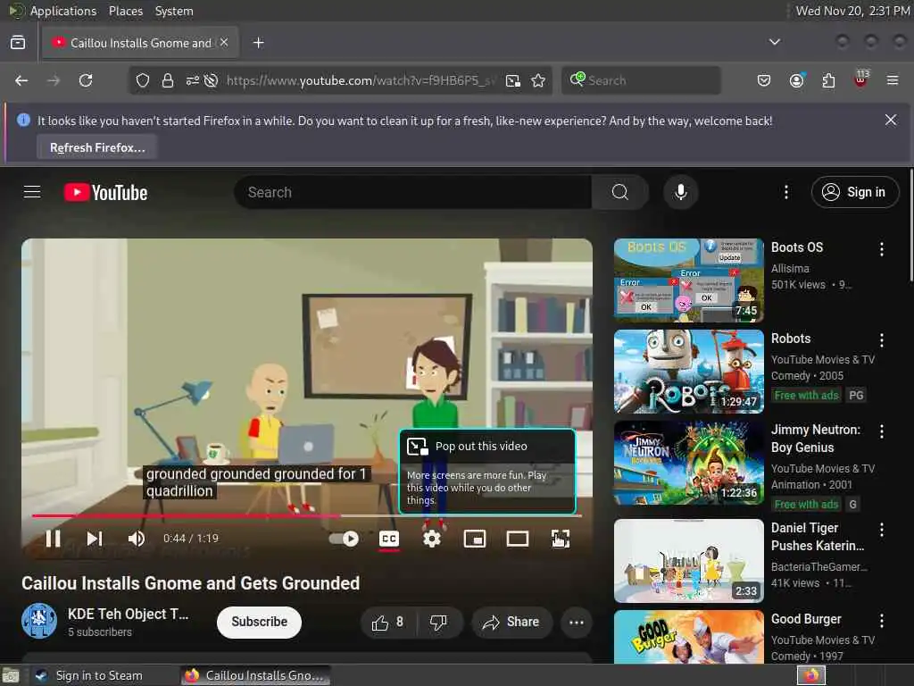
Task: Open the KDE Teh Object T... channel name
Action: coord(129,614)
